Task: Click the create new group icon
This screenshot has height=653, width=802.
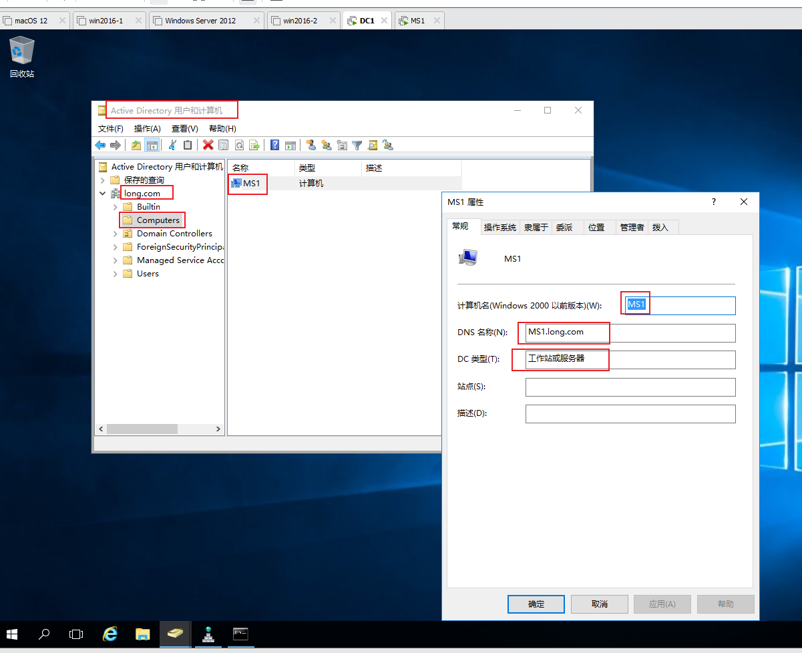Action: [326, 145]
